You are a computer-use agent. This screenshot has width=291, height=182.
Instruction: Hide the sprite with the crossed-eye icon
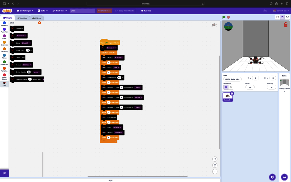[231, 87]
